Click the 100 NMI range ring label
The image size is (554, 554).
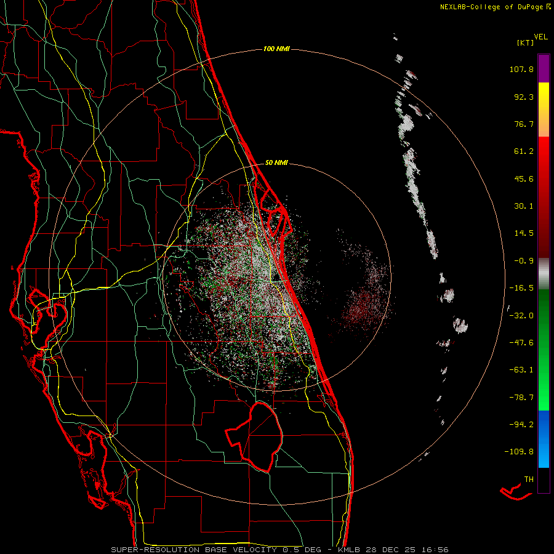276,49
